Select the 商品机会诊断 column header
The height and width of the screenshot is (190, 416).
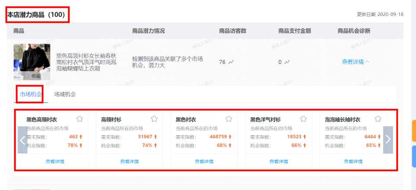(354, 31)
